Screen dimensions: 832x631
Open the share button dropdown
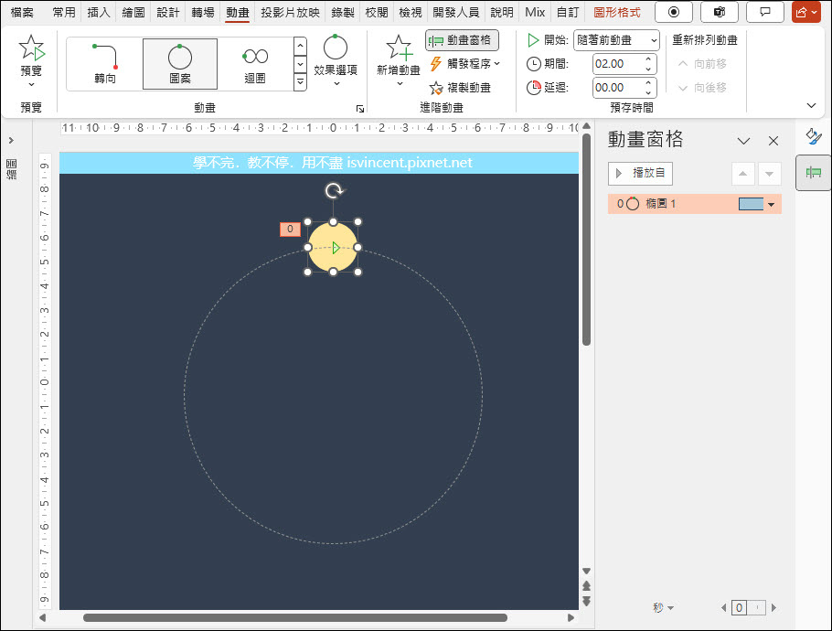click(x=806, y=12)
